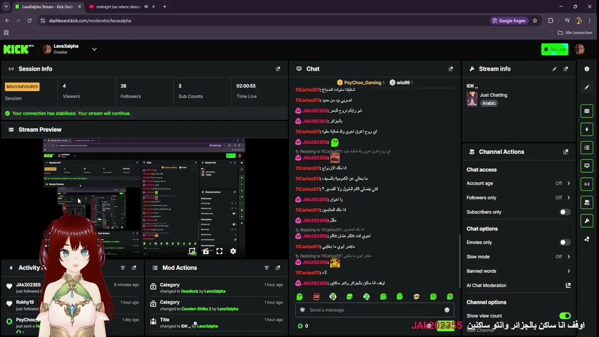This screenshot has height=337, width=599.
Task: Toggle Stream info wrench icon in sidebar
Action: click(587, 220)
